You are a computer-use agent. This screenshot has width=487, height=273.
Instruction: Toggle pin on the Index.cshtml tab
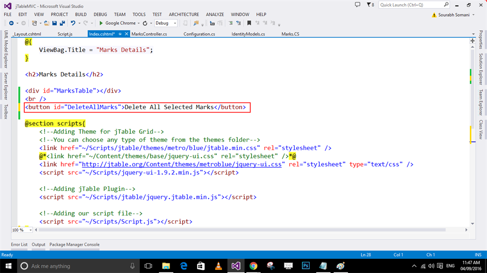pyautogui.click(x=120, y=34)
